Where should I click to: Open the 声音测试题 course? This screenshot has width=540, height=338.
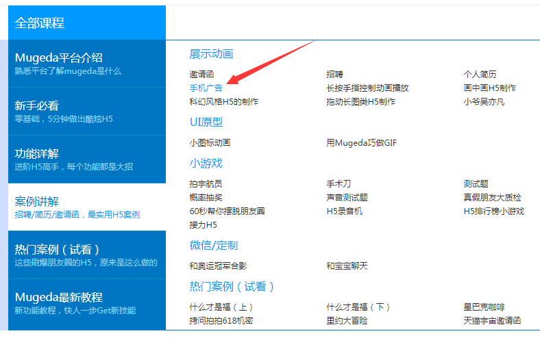[347, 198]
